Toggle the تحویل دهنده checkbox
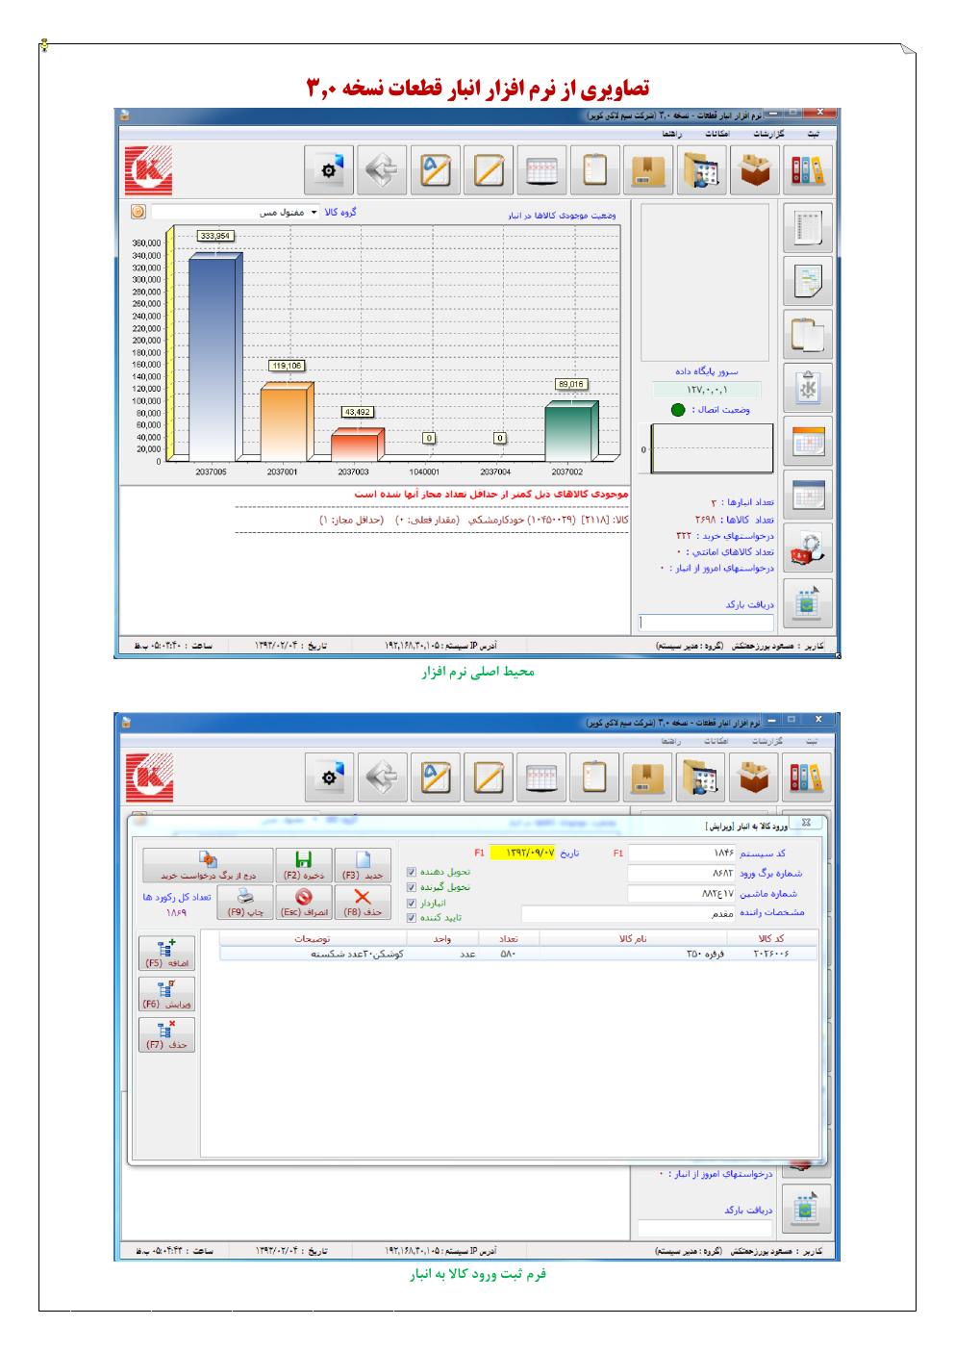Screen dimensions: 955x1351 (413, 870)
